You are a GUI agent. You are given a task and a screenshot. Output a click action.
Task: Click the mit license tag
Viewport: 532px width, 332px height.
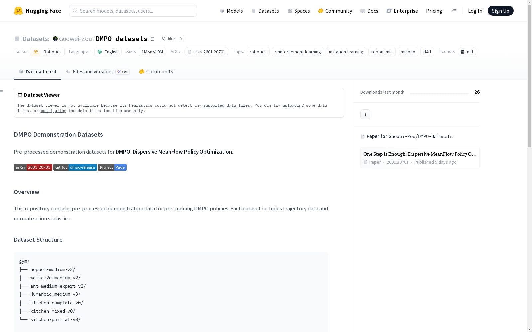tap(467, 52)
